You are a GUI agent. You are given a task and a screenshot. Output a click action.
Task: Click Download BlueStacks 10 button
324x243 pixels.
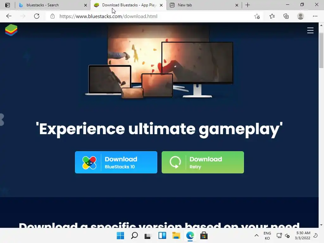(116, 162)
